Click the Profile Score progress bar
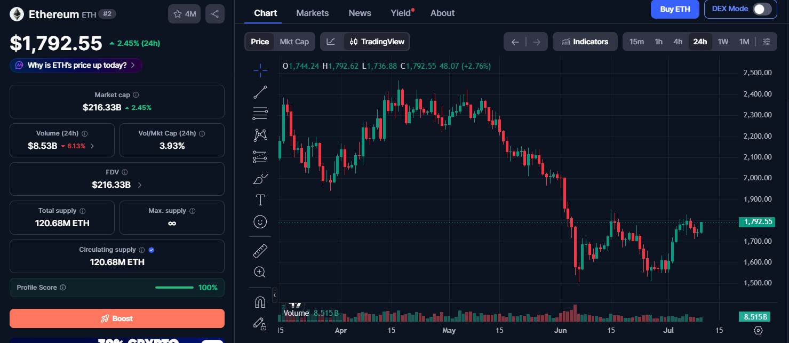Screen dimensions: 789x343 (x=174, y=288)
